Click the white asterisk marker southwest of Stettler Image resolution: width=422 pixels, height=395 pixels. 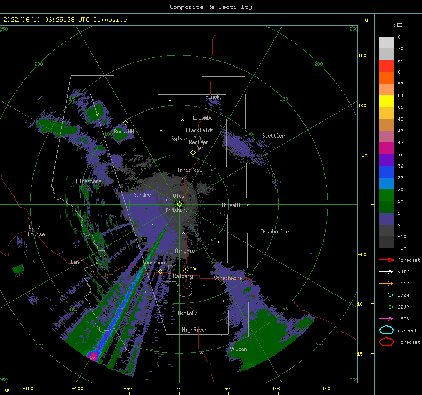pos(223,161)
